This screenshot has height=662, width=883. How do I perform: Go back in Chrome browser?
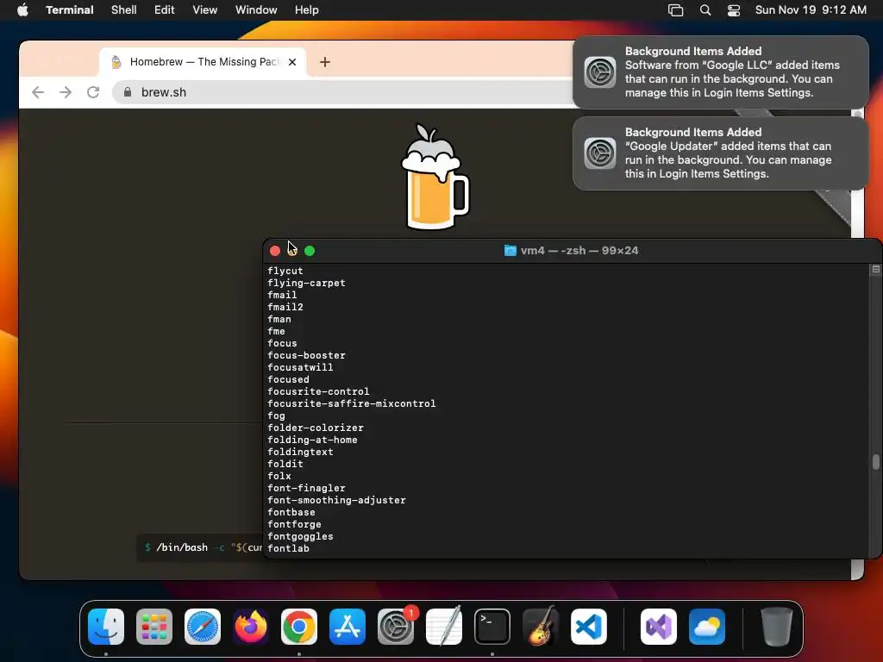(38, 92)
